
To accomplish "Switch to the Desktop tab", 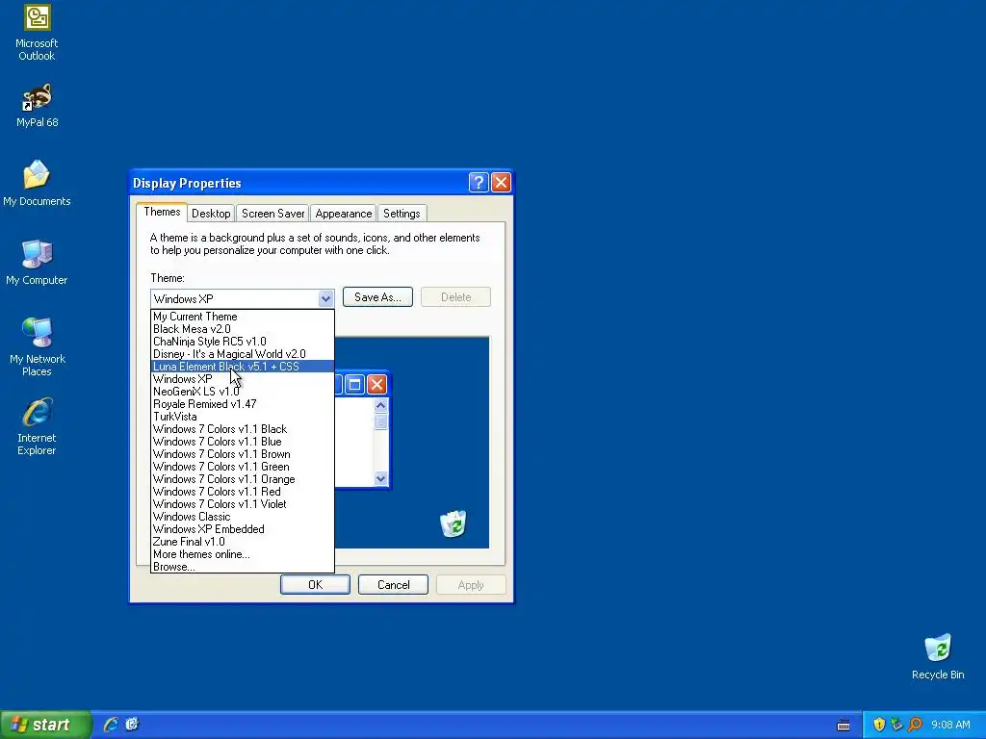I will point(211,214).
